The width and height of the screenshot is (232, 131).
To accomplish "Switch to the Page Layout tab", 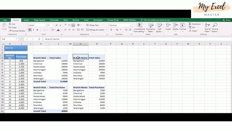I will 39,20.
